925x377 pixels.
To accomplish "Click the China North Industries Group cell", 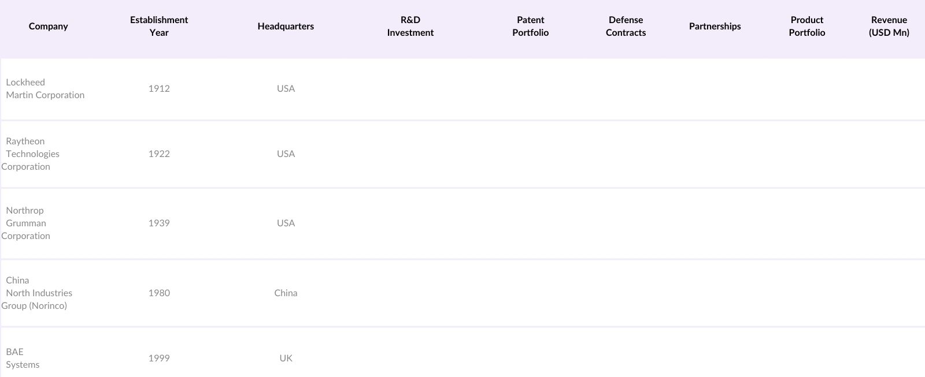I will [36, 293].
